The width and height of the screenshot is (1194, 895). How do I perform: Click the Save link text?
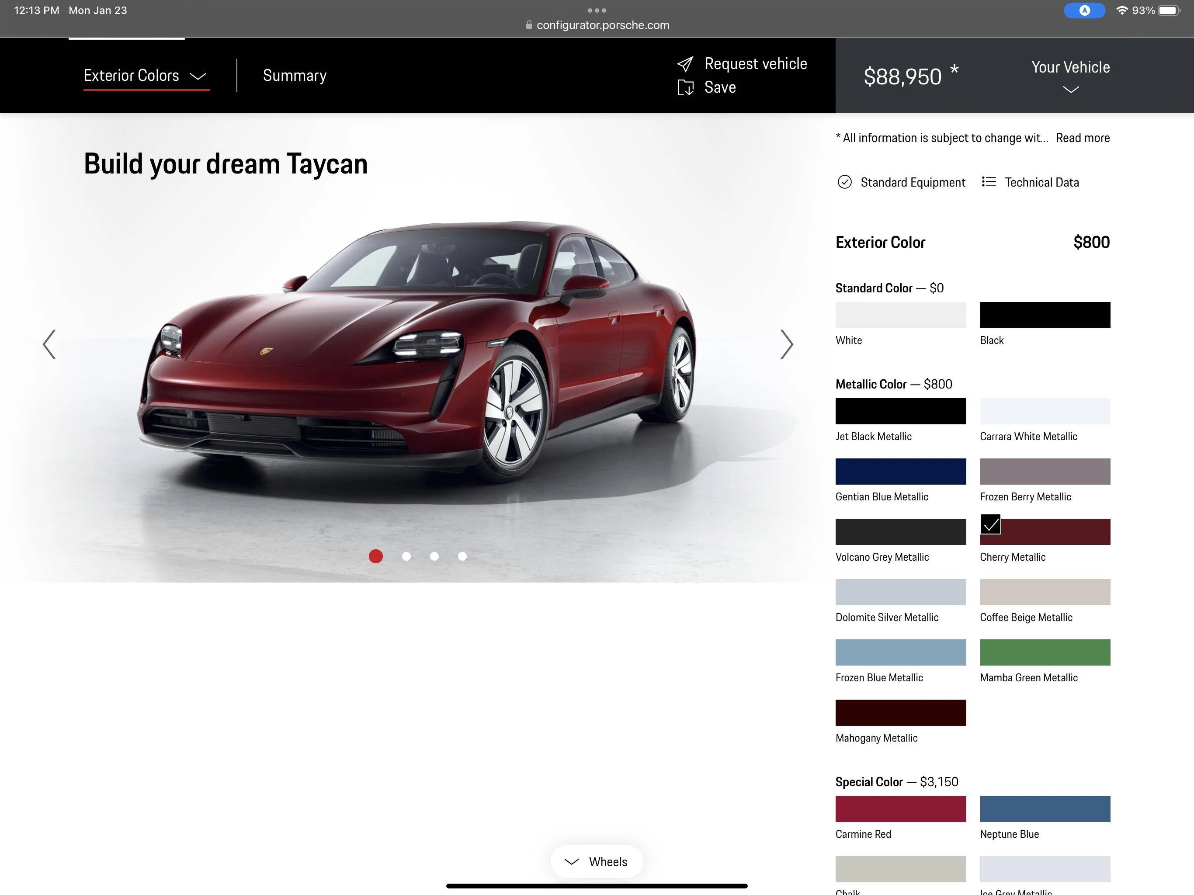click(720, 87)
